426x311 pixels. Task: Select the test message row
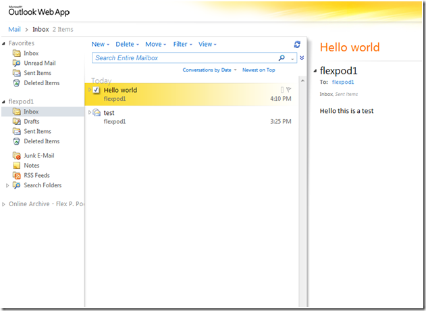[191, 117]
